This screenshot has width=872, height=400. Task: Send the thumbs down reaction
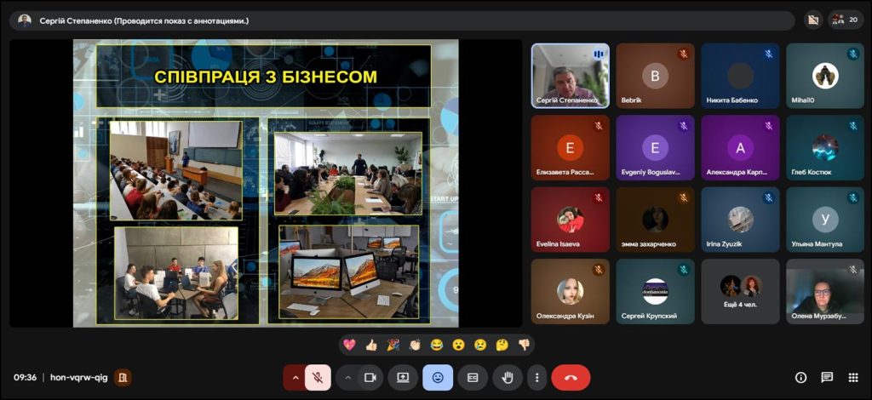[524, 345]
